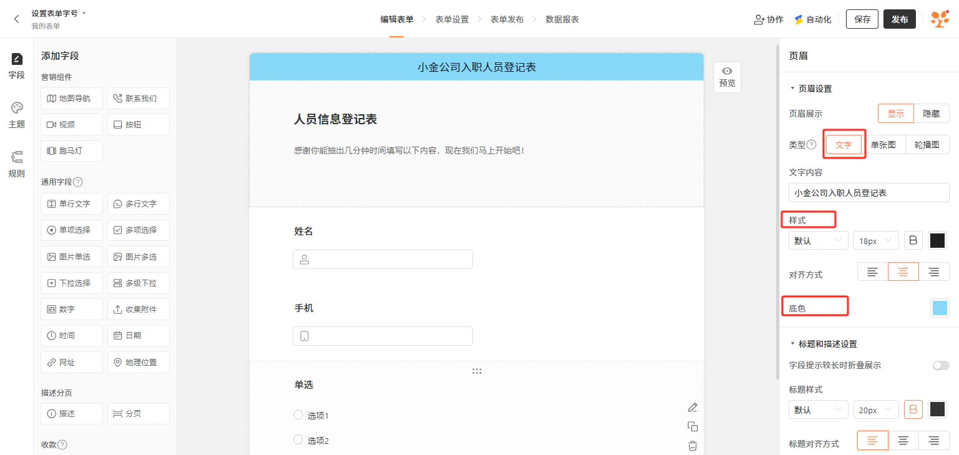Switch to 数据报表 step tab

563,19
